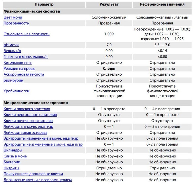The width and height of the screenshot is (195, 185).
Task: Open the "Цвет мочи" link
Action: click(13, 17)
